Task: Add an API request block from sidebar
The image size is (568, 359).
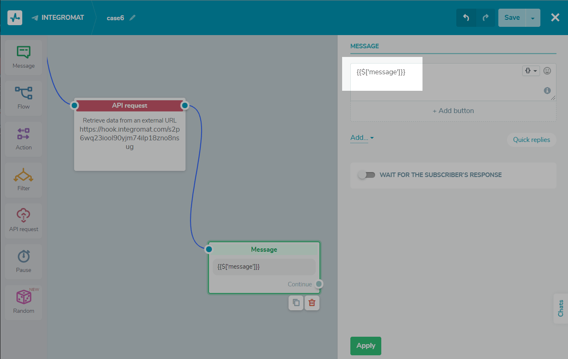Action: point(23,221)
